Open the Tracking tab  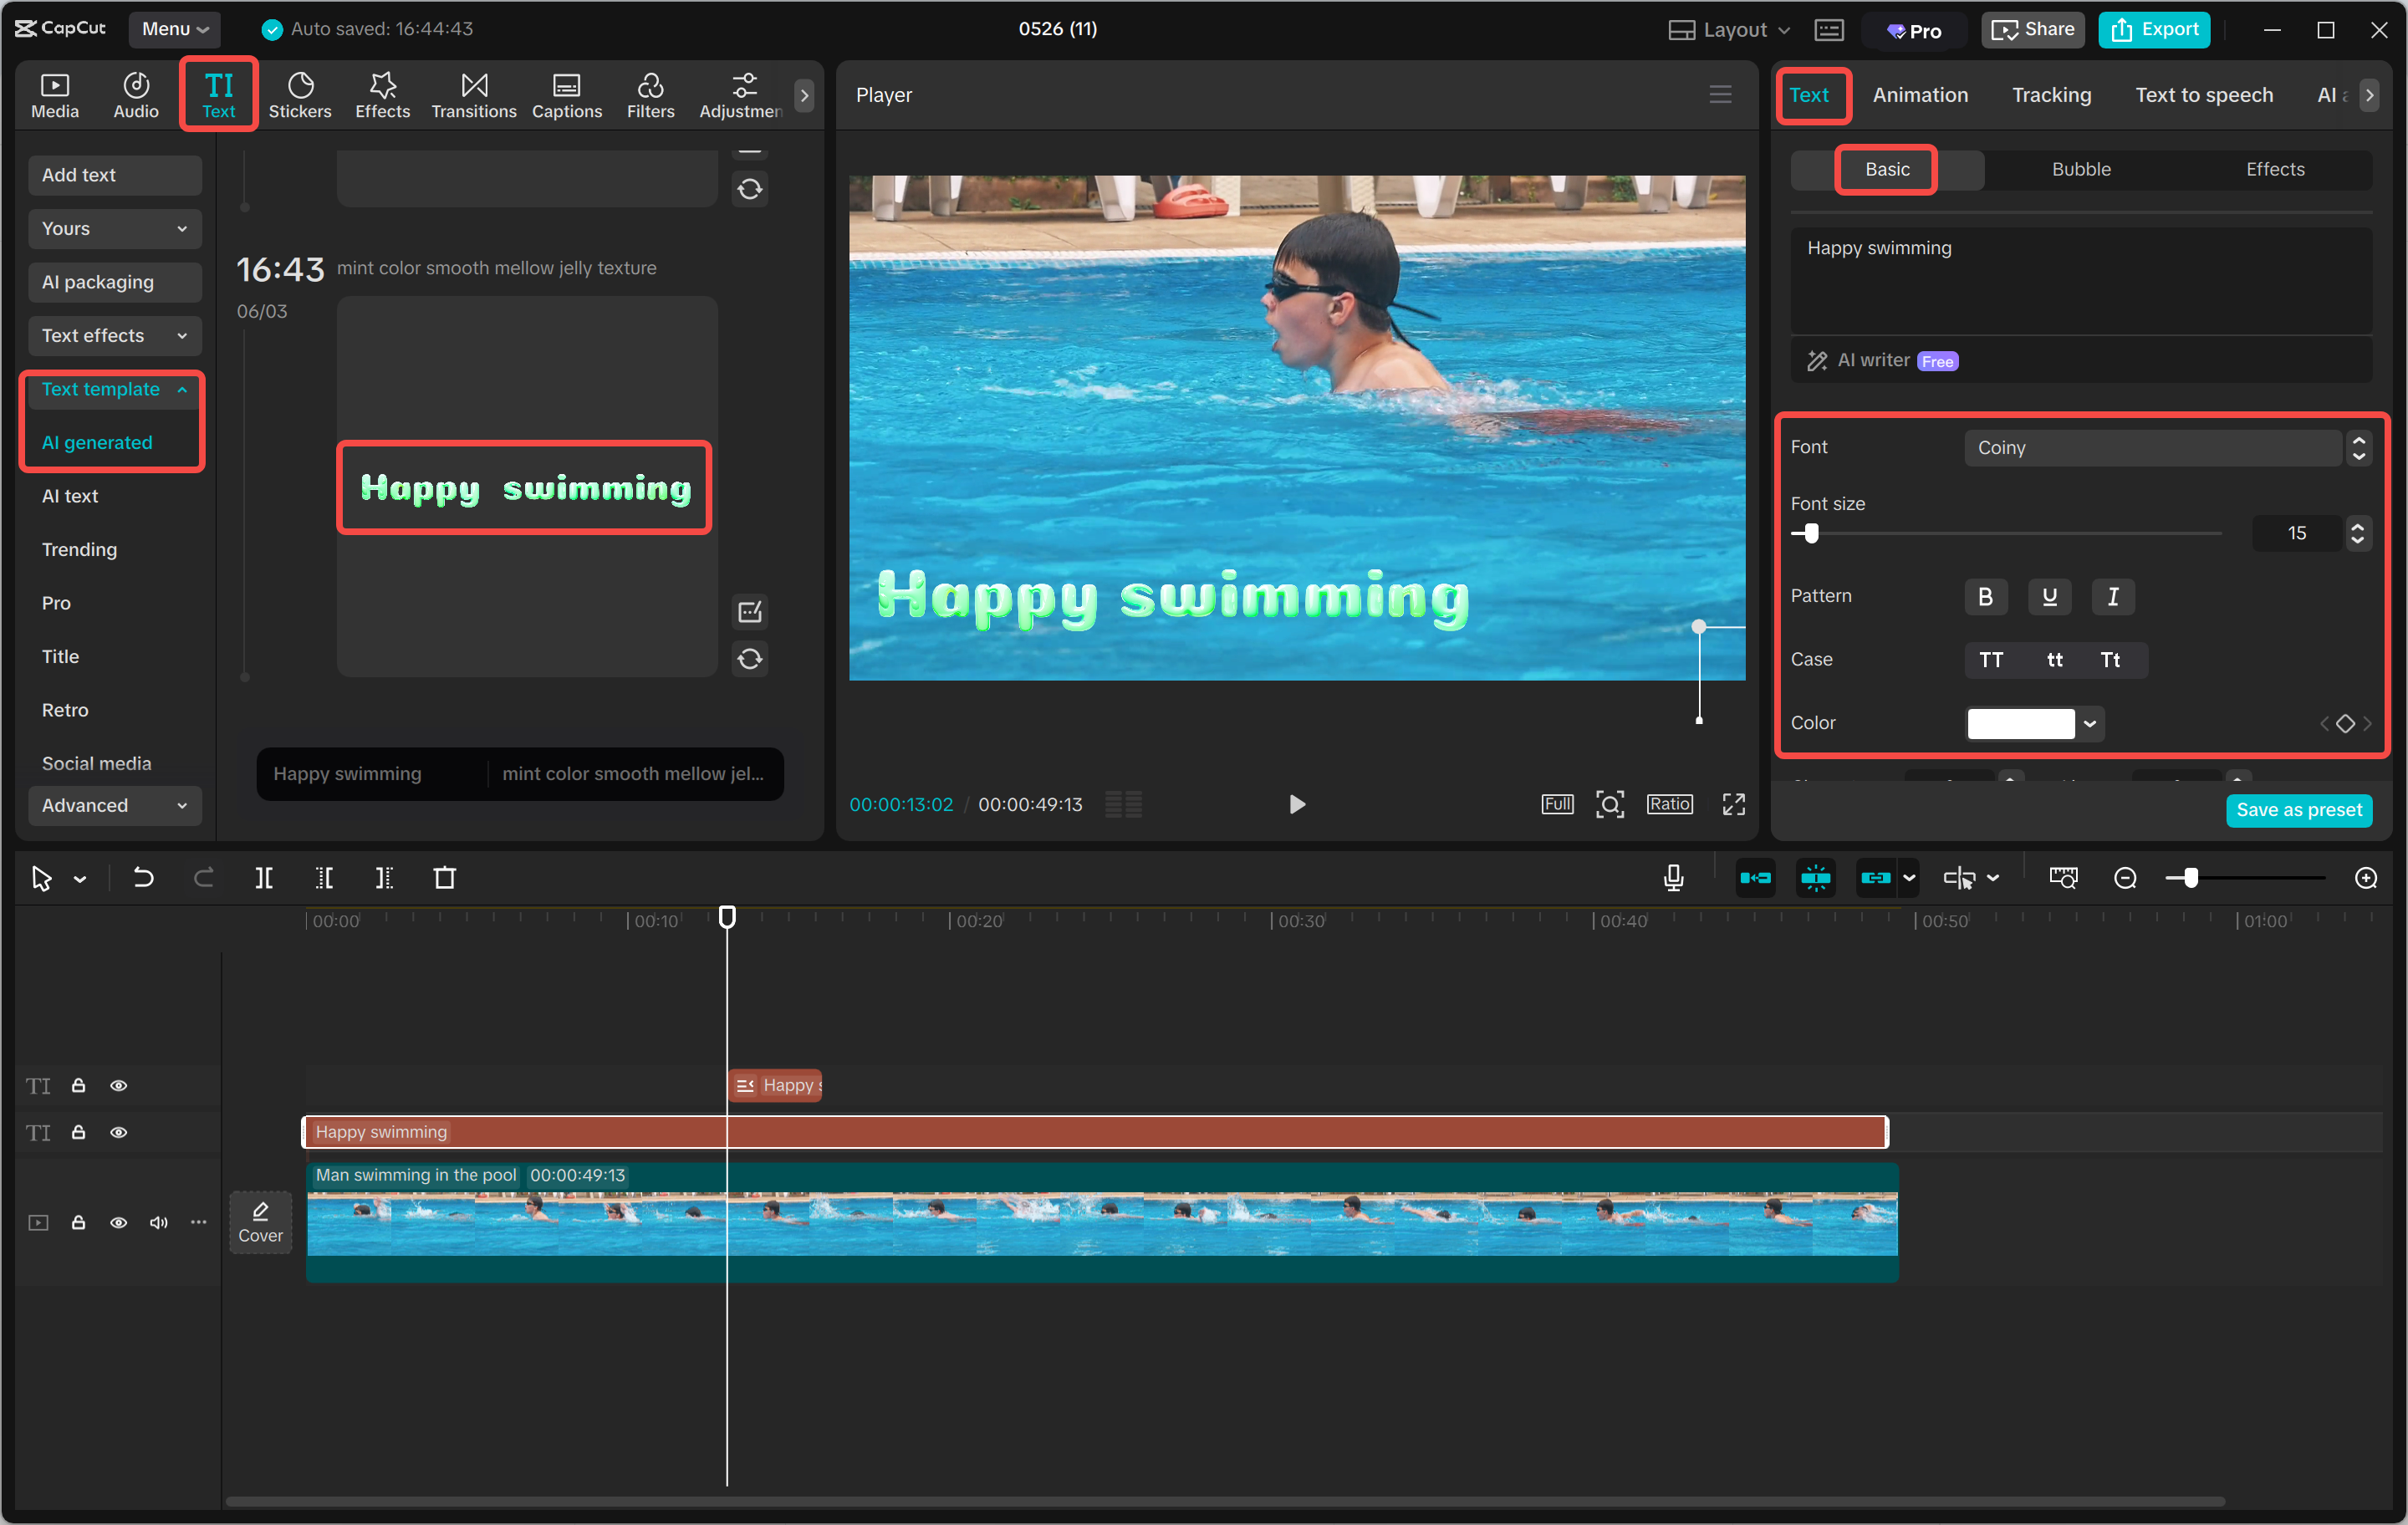(2051, 95)
